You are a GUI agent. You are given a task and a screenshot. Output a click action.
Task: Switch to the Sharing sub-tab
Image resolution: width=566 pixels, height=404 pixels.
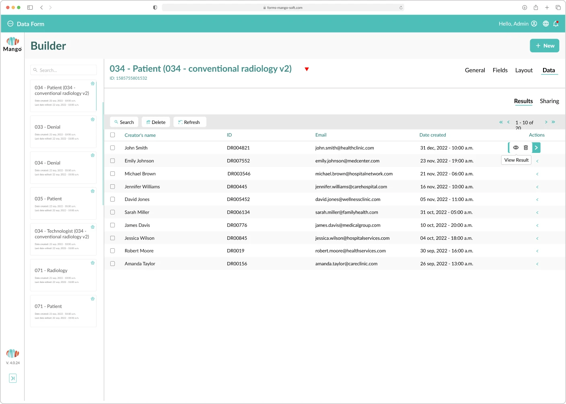tap(550, 101)
